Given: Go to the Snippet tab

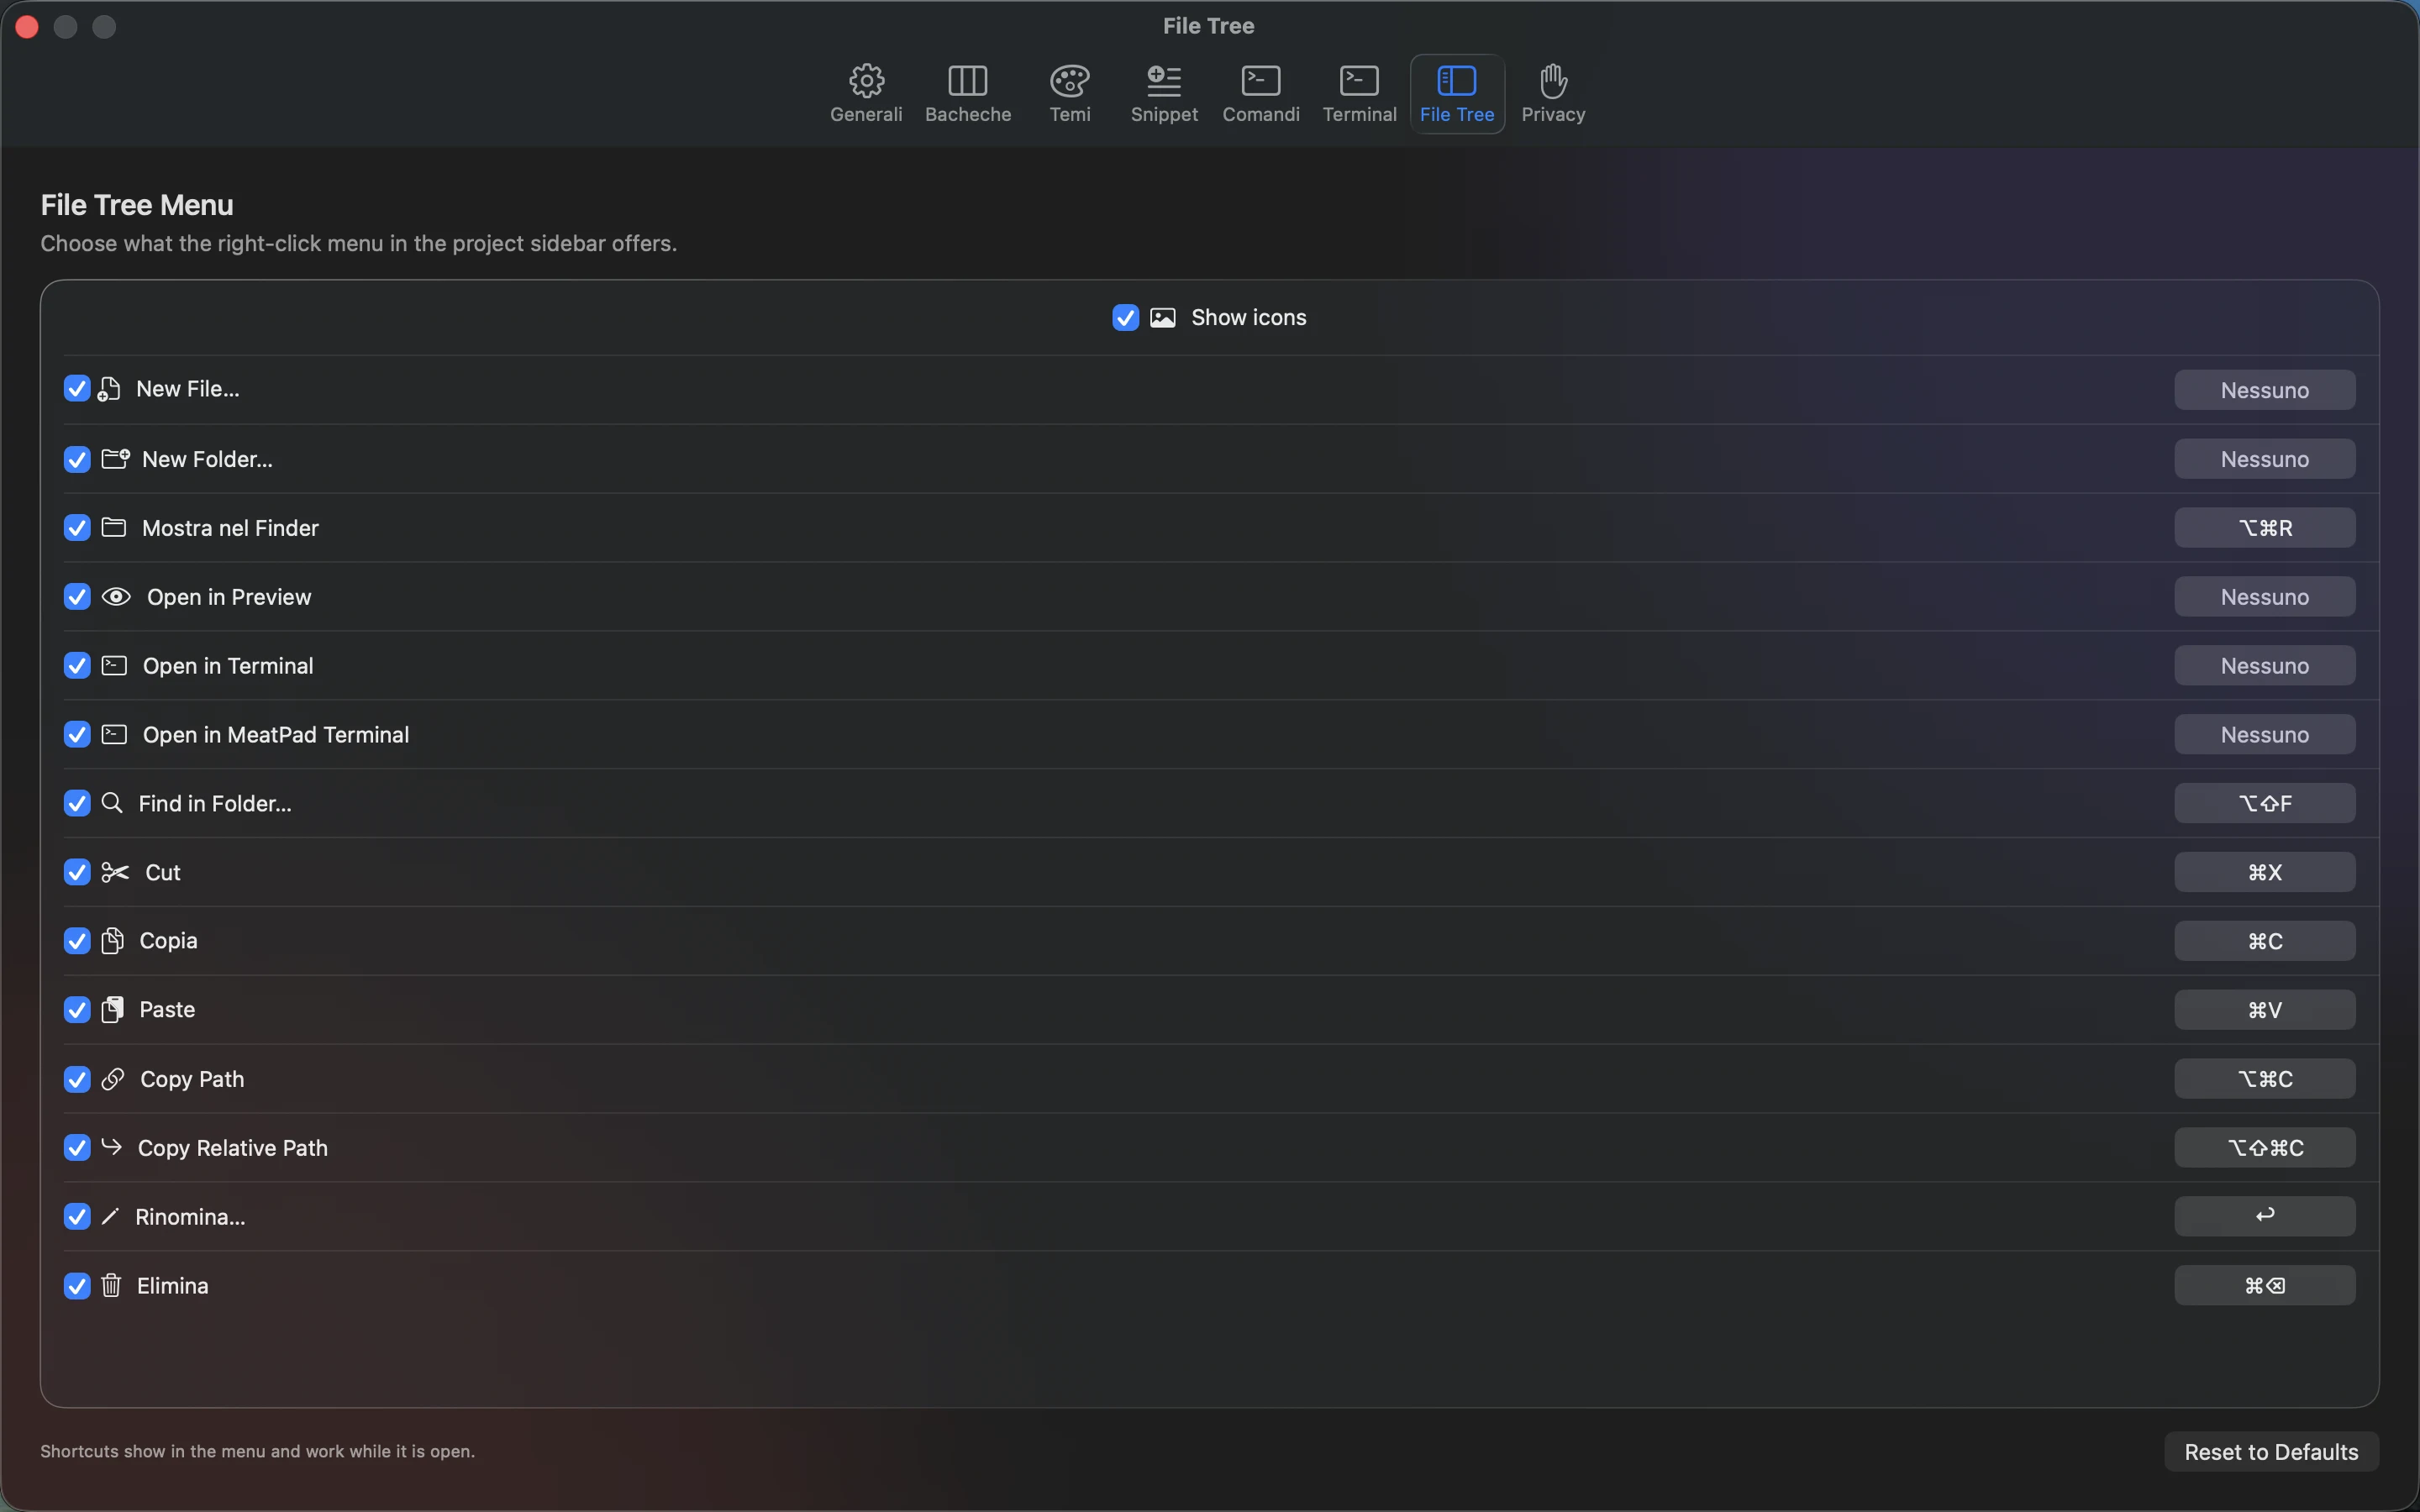Looking at the screenshot, I should (x=1164, y=94).
